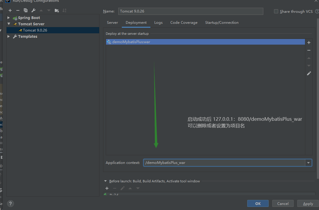319x210 pixels.
Task: Select demoMybatisPlus:war deployment row
Action: pyautogui.click(x=206, y=42)
